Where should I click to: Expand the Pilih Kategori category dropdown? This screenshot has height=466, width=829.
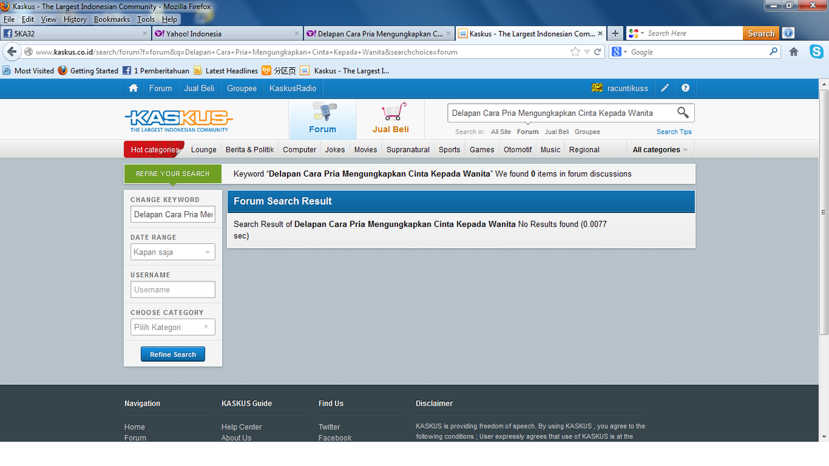click(x=172, y=327)
